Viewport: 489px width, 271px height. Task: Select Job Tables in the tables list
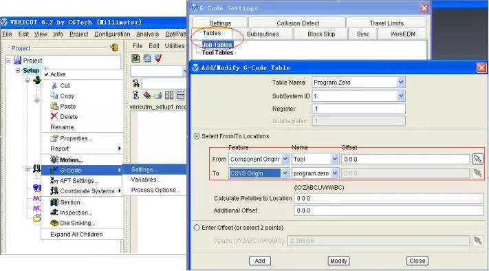tap(217, 45)
